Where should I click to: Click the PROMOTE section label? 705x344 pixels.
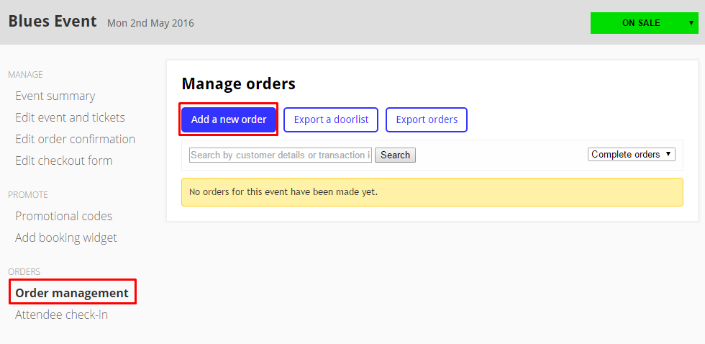click(28, 195)
